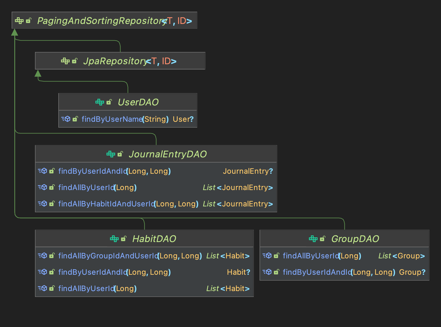
Task: Click List<Habit> return type of HabitDAO findAllByUserId
Action: pos(228,288)
